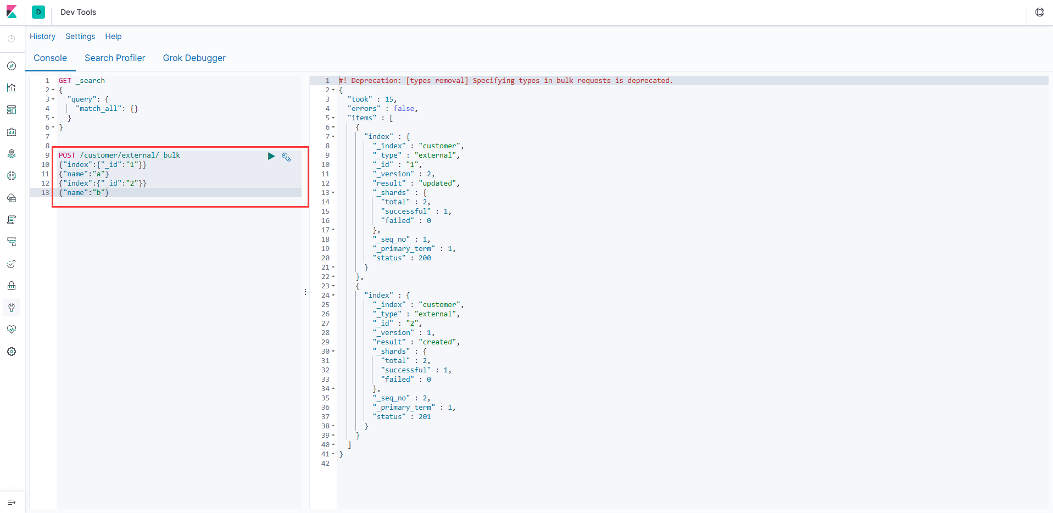Open Maps from the sidebar

12,154
